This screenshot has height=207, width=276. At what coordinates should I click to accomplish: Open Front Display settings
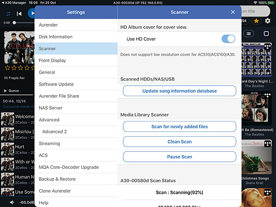pos(76,60)
